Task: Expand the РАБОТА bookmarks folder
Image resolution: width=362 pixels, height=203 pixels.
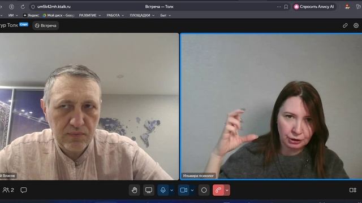Action: (115, 15)
